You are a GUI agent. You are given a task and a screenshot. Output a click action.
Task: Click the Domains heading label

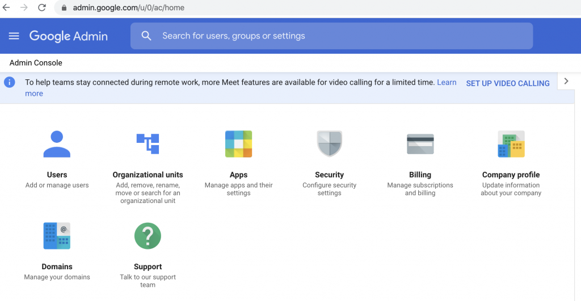57,266
